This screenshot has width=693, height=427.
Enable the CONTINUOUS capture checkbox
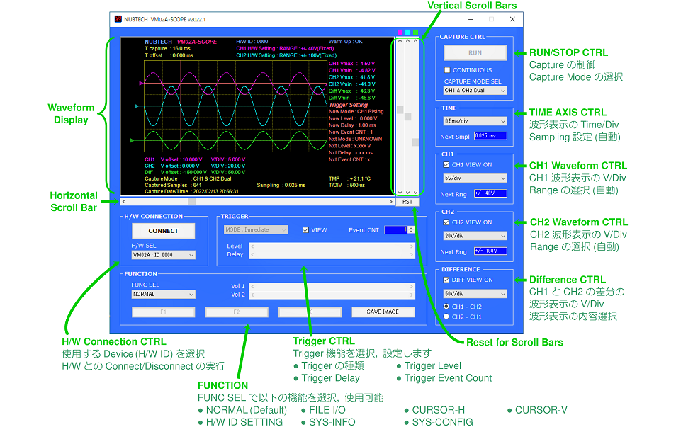[447, 70]
